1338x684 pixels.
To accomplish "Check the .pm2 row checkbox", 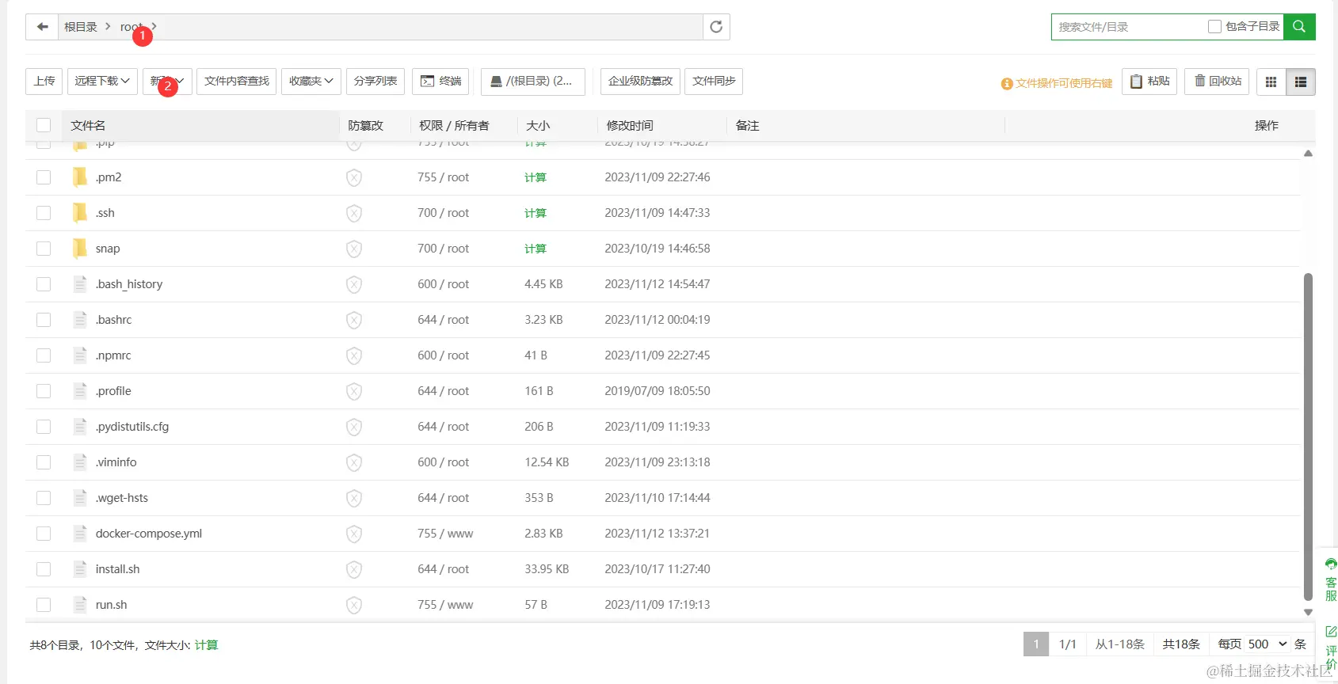I will click(44, 177).
